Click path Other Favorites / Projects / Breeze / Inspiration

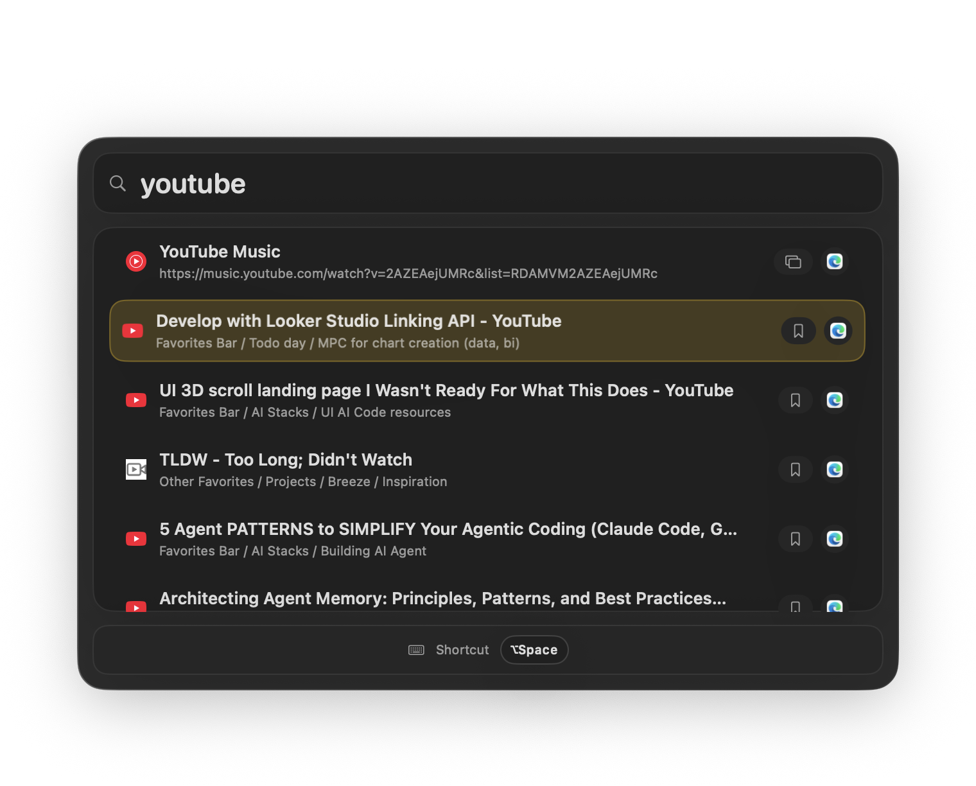[303, 482]
